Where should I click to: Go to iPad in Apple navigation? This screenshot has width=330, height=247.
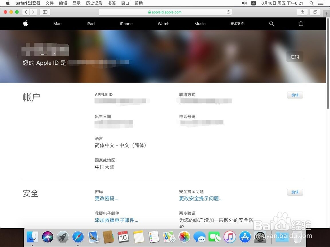[x=90, y=24]
